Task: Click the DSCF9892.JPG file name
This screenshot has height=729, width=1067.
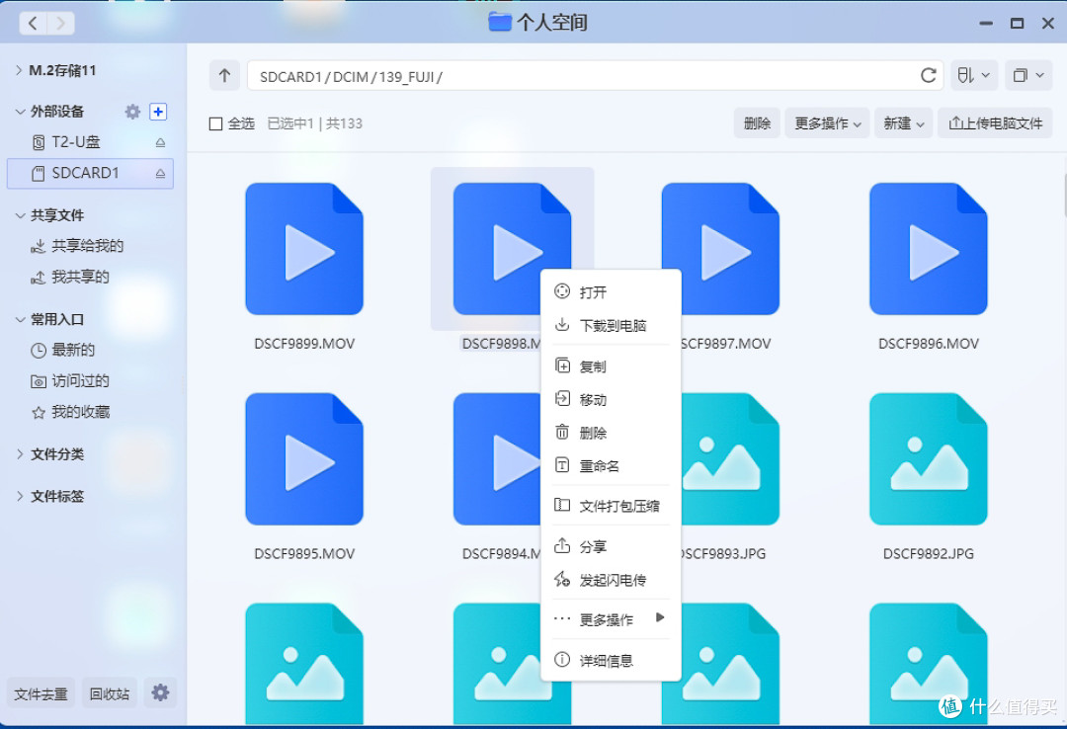Action: (928, 554)
